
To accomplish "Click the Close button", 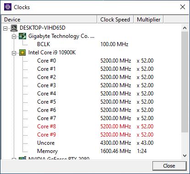I will [169, 166].
